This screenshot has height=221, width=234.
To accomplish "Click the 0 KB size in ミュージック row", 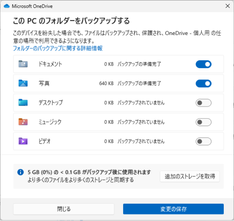I will (x=109, y=122).
